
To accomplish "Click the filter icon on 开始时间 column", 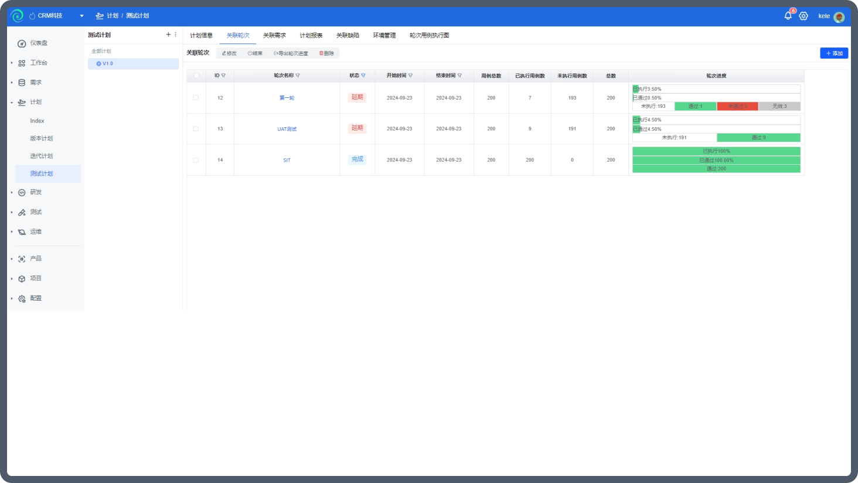I will tap(410, 76).
